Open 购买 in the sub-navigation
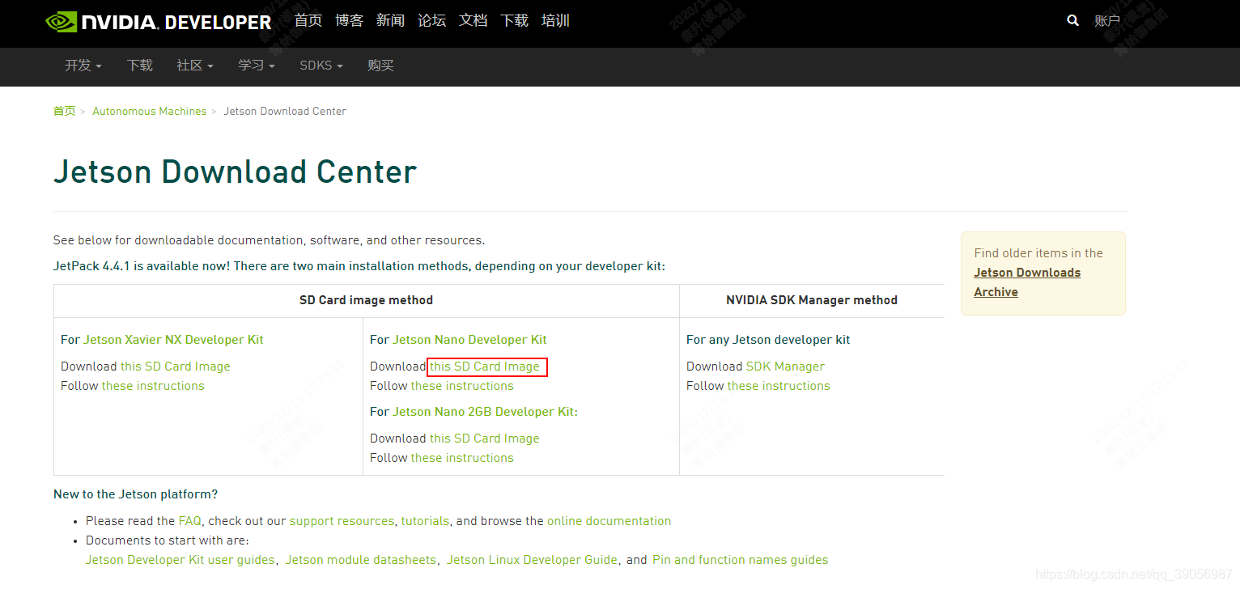Image resolution: width=1240 pixels, height=589 pixels. tap(380, 66)
